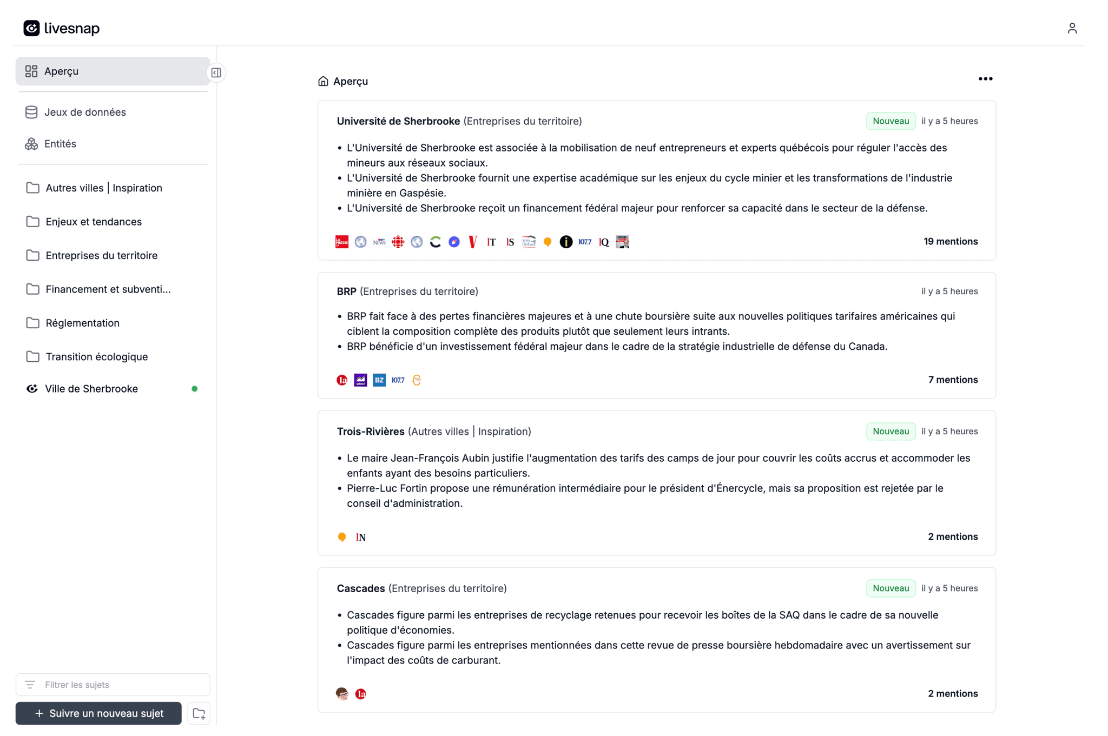
Task: Click the bullet about financement fédéral majeur défense
Action: coord(637,208)
